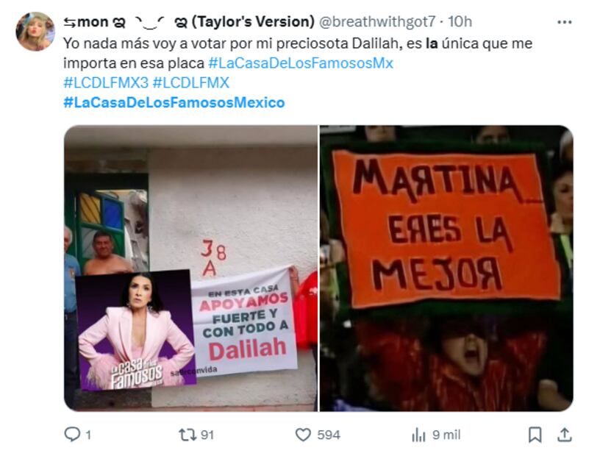Open the @breathwithgot7 handle
Screen dimensions: 589x456
coord(376,22)
